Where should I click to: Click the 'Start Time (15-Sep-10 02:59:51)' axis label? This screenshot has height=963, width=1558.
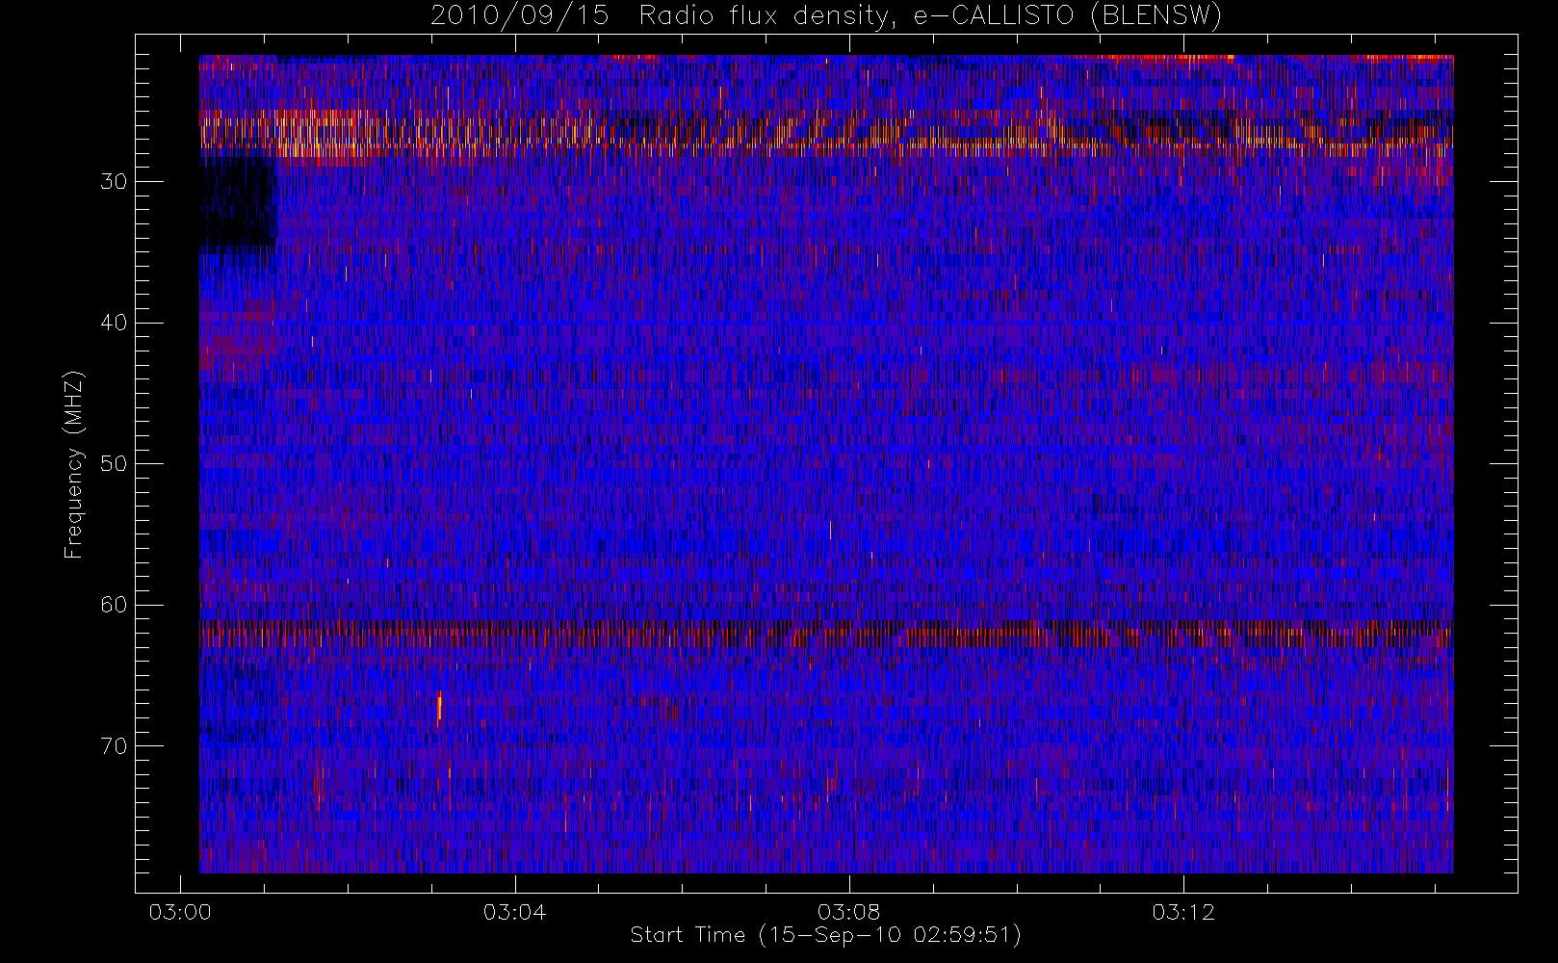825,935
